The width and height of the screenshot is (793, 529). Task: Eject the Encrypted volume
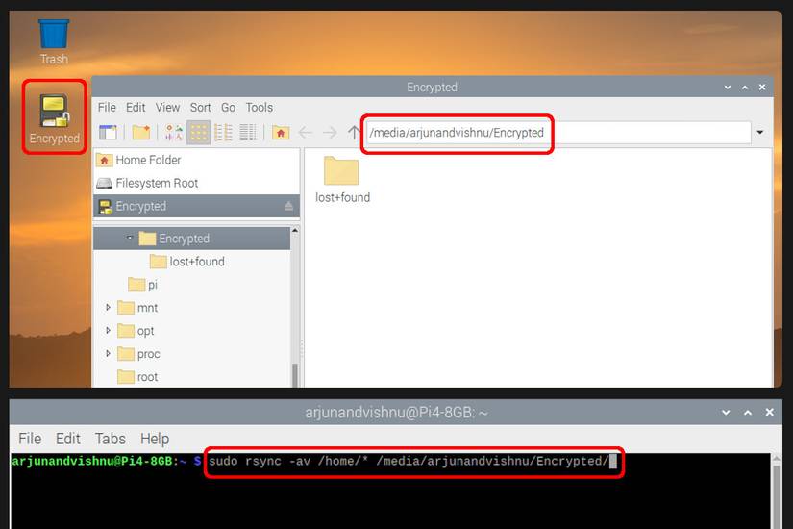pyautogui.click(x=288, y=206)
